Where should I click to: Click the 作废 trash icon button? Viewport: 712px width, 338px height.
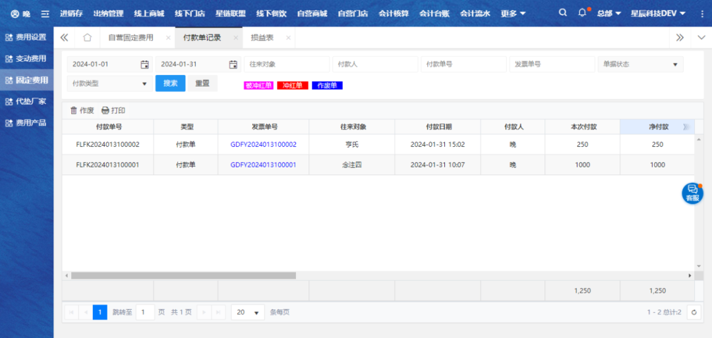click(82, 111)
